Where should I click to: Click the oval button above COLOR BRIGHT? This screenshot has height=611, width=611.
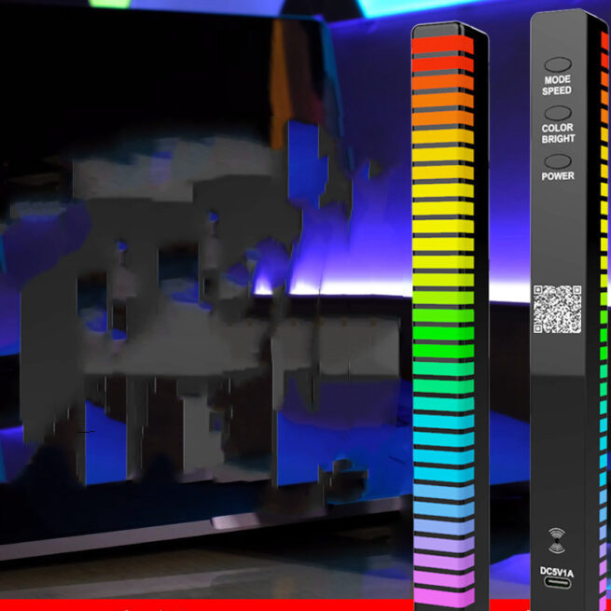coord(558,114)
